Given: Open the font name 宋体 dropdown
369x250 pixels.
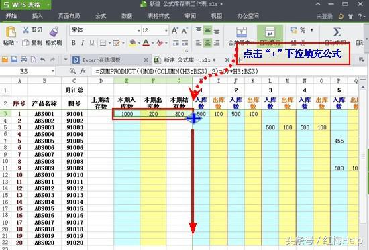Looking at the screenshot, I should (x=139, y=31).
